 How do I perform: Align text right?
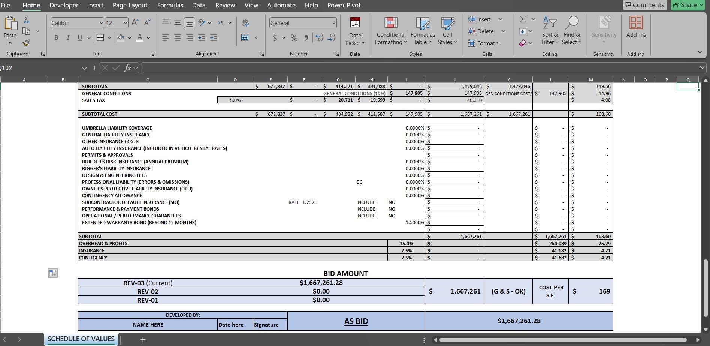click(190, 37)
